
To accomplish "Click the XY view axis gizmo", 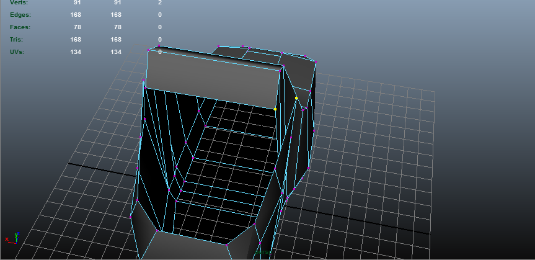I will click(11, 238).
